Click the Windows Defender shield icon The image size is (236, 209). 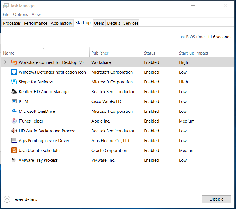pyautogui.click(x=14, y=72)
